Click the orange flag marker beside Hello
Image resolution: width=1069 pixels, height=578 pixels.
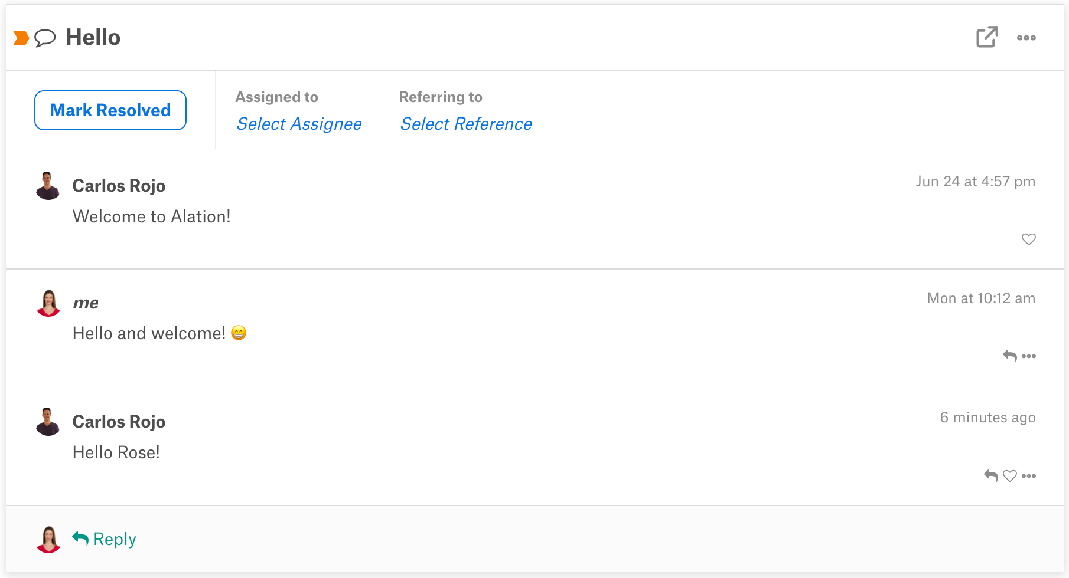(x=21, y=38)
